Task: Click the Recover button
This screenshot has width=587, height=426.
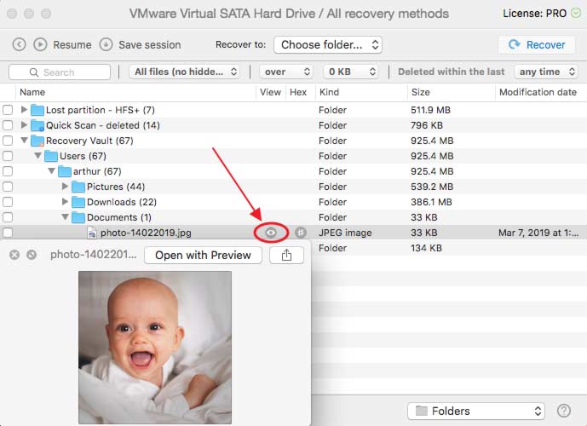Action: point(537,45)
